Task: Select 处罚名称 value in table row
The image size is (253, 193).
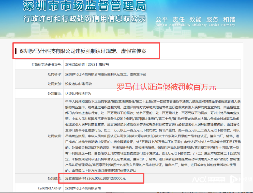Action: [x=106, y=74]
